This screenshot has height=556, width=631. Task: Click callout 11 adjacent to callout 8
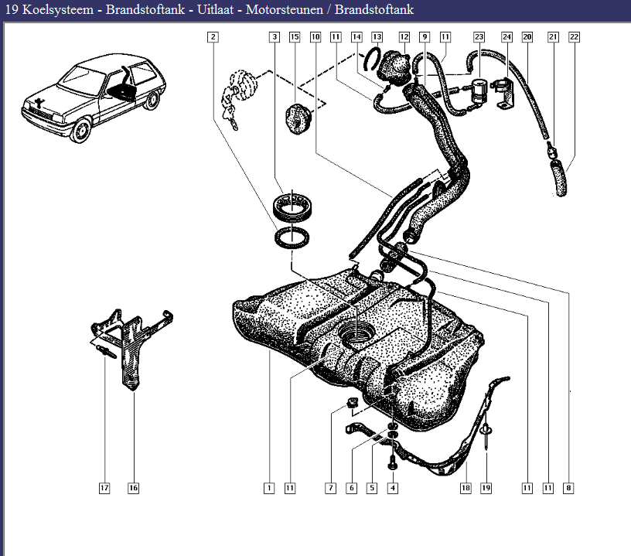(x=548, y=488)
